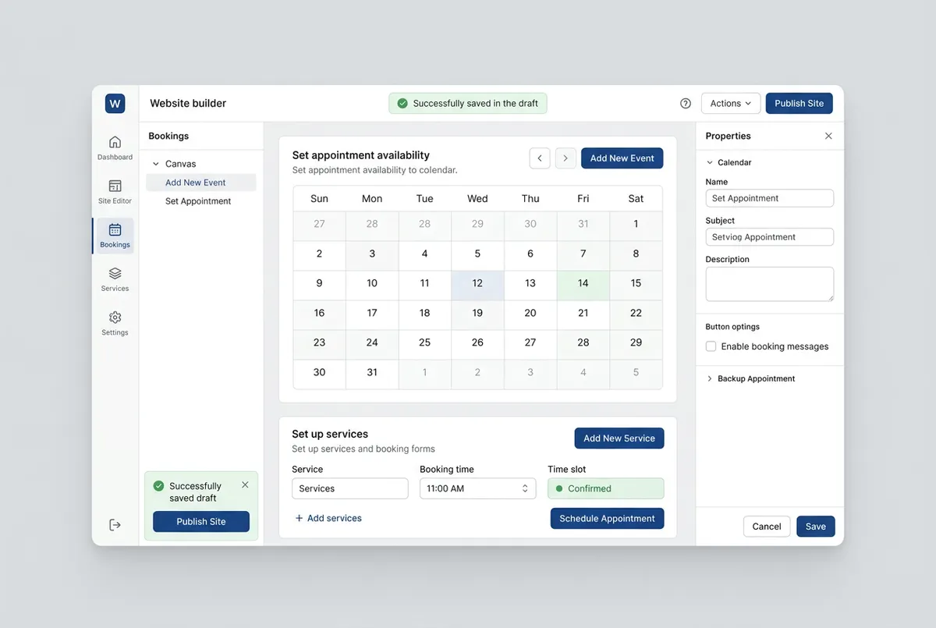Go to previous month arrow

point(540,158)
